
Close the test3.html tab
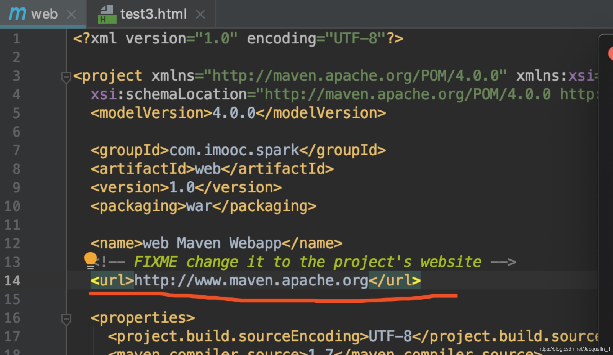(x=200, y=14)
